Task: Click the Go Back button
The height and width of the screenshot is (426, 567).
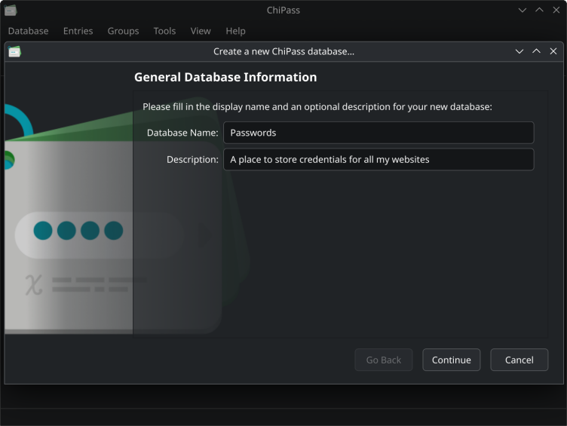Action: point(383,360)
